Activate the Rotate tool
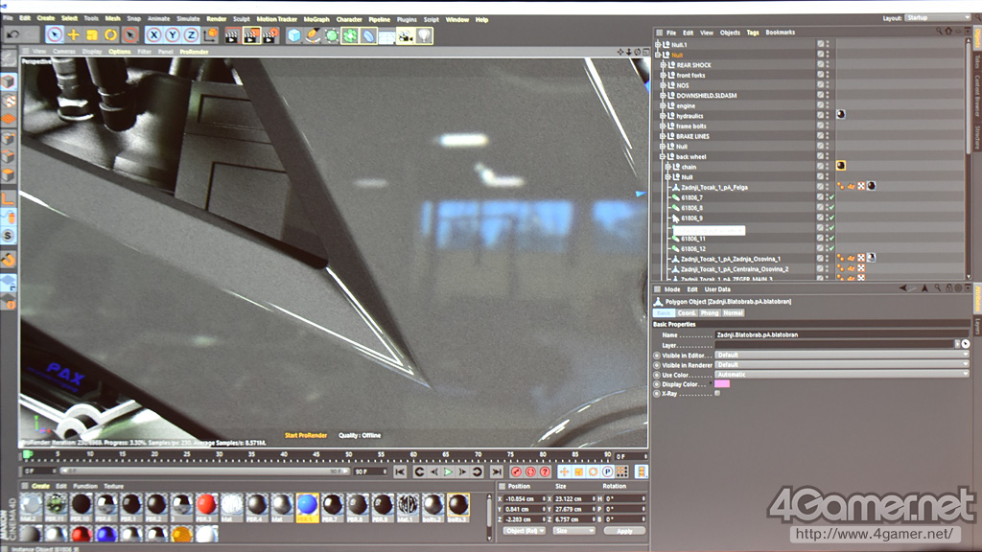The image size is (982, 552). coord(111,35)
